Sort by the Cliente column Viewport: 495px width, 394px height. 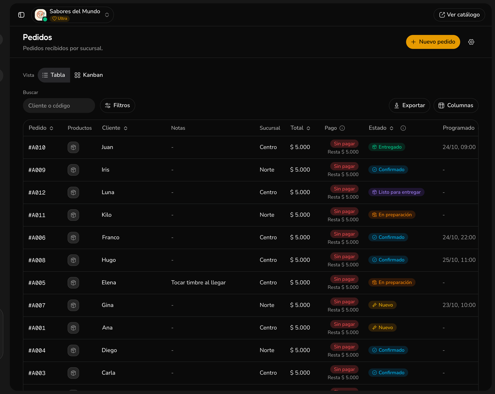point(115,128)
